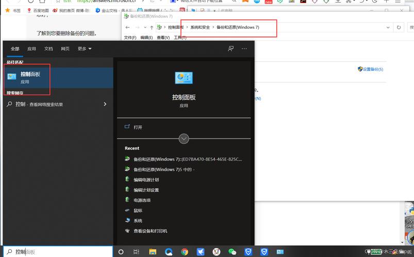Open 鼠标 from the Recent list
The height and width of the screenshot is (257, 414).
[x=138, y=210]
